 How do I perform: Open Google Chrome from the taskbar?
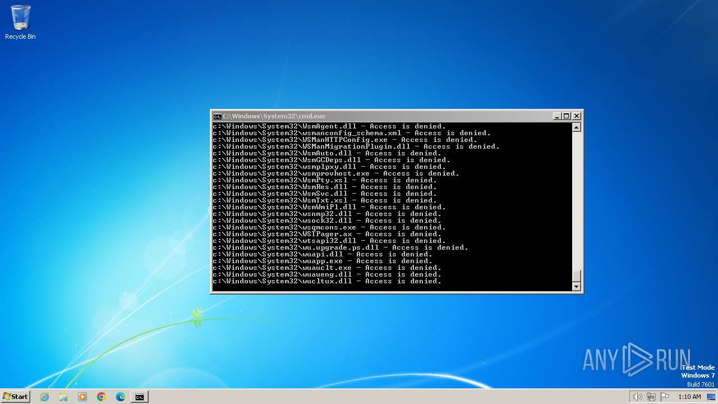coord(102,397)
